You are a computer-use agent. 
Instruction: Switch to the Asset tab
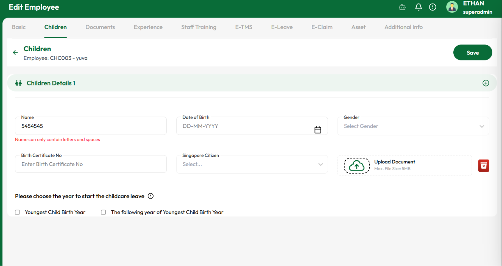(359, 27)
